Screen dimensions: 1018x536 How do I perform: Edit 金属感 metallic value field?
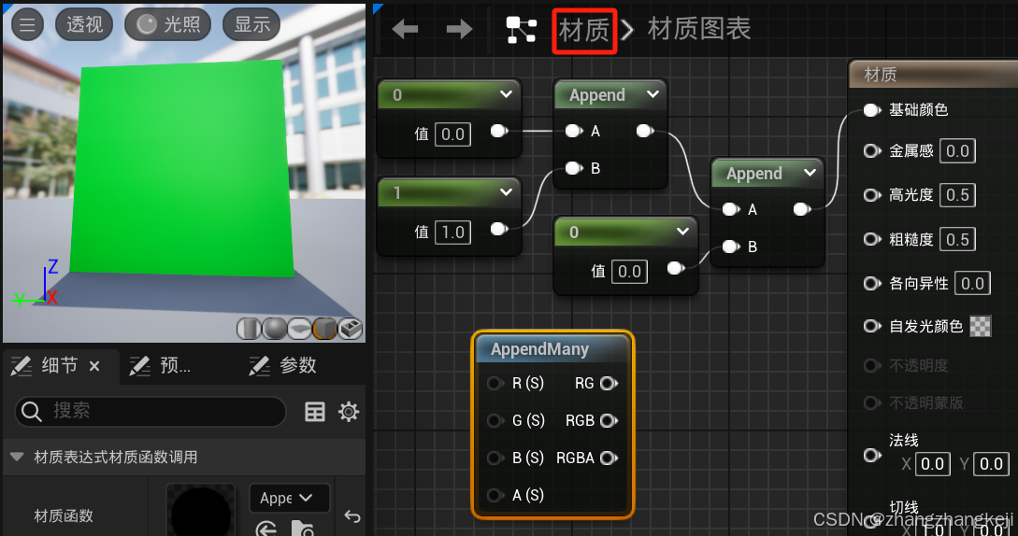point(957,151)
